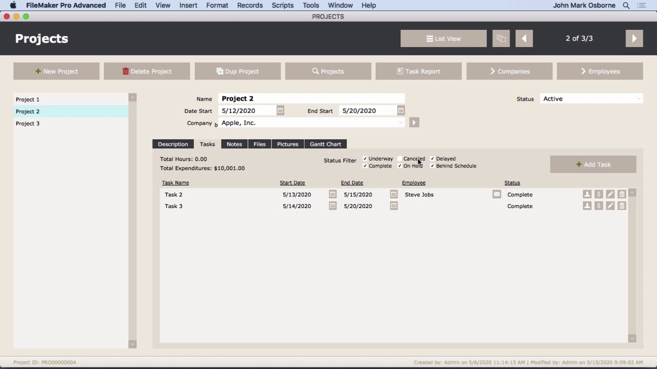Click task list scroll up arrow
This screenshot has width=657, height=369.
click(632, 193)
